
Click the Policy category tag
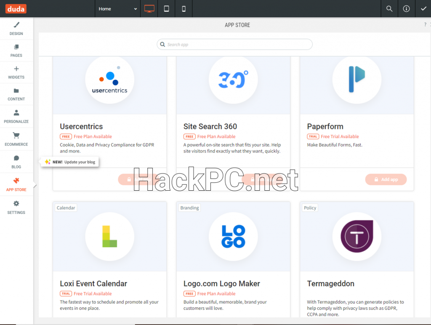[x=310, y=208]
